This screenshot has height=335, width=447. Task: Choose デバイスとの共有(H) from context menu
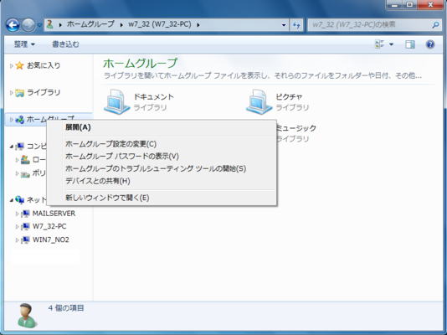point(162,181)
